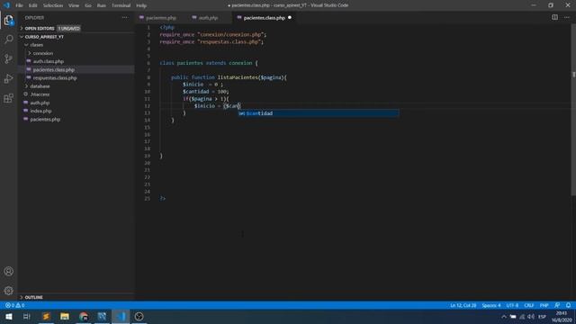Show hidden system tray icons chevron
Screen dimensions: 576x324
(504, 317)
